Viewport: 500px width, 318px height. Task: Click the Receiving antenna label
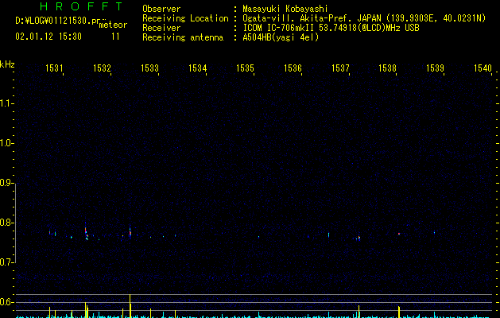[x=183, y=37]
